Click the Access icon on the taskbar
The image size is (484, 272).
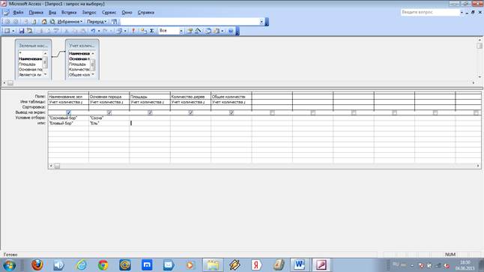pos(321,265)
